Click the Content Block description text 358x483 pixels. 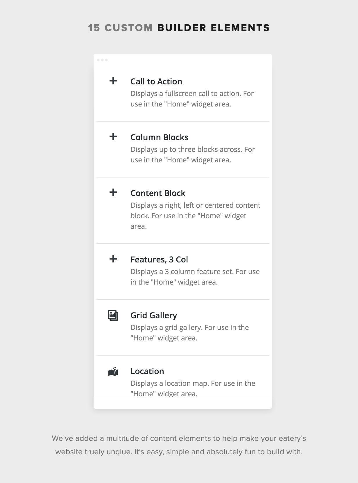tap(195, 216)
